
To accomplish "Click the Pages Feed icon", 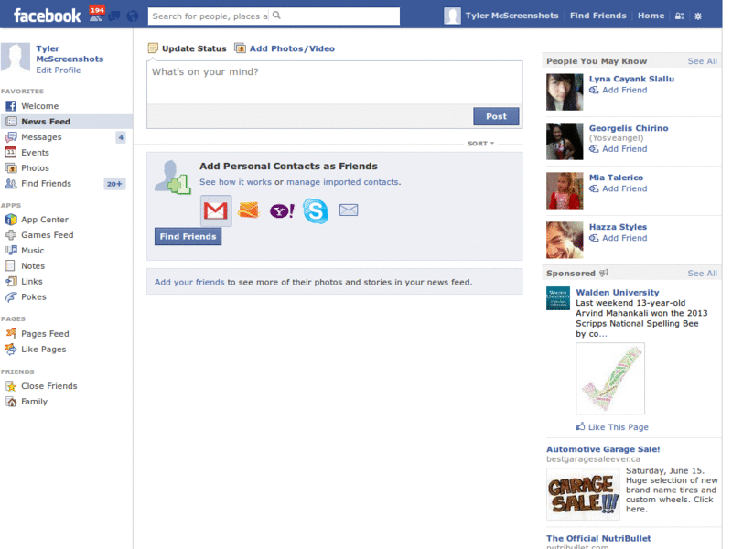I will click(x=11, y=333).
